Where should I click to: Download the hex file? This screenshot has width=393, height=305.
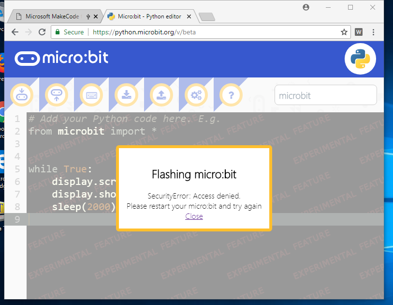click(x=126, y=95)
